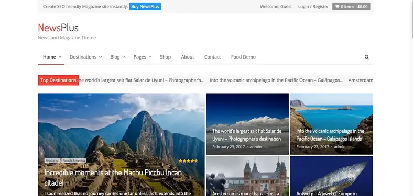Expand the Pages dropdown arrow
Viewport: 413px width, 196px height.
tap(150, 57)
